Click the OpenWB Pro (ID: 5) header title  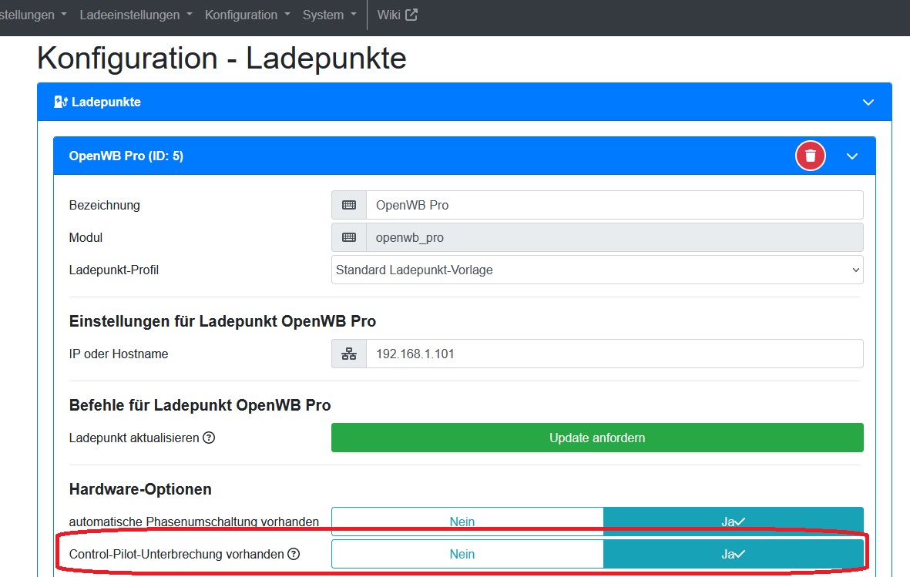pyautogui.click(x=126, y=156)
